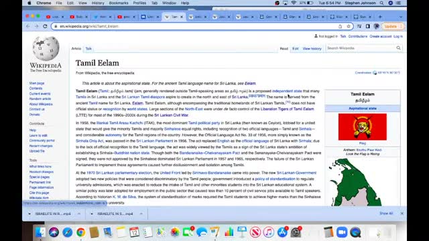Click the Sri Lankan Civil War link
Viewport: 429px width, 241px height.
[x=171, y=115]
